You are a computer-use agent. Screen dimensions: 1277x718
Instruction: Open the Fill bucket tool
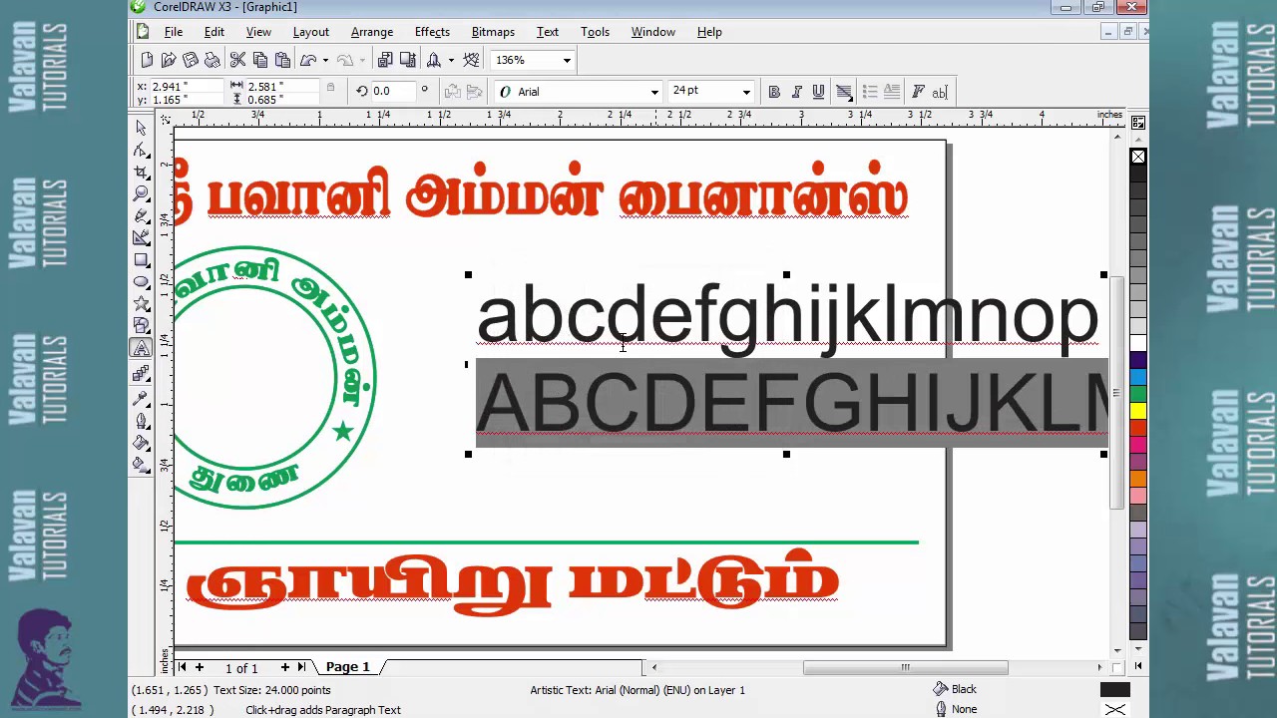pos(141,442)
